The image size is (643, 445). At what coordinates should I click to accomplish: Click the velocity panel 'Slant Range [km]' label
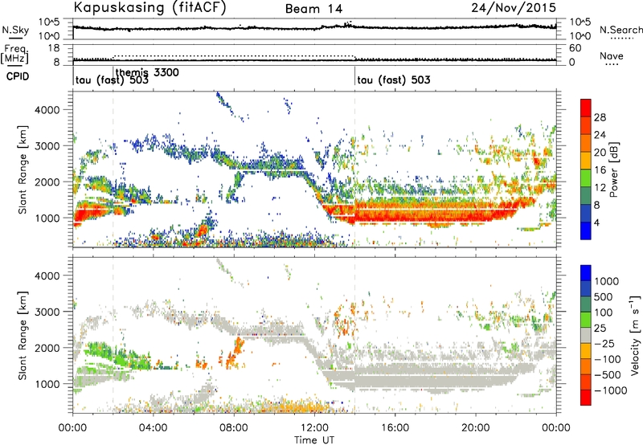coord(23,336)
